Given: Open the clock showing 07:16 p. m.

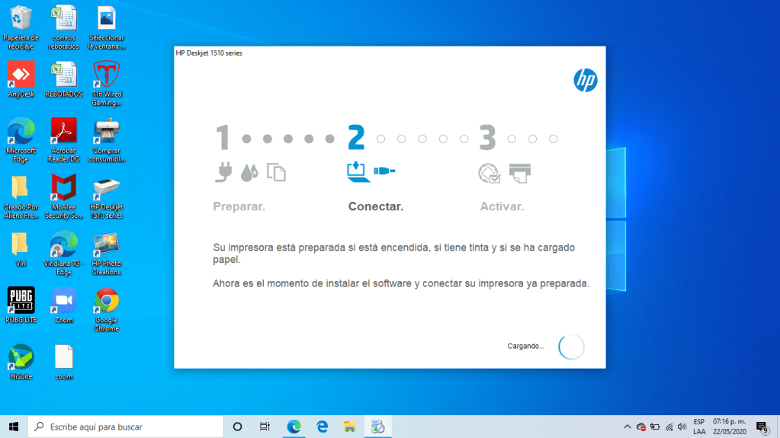Looking at the screenshot, I should pyautogui.click(x=729, y=427).
